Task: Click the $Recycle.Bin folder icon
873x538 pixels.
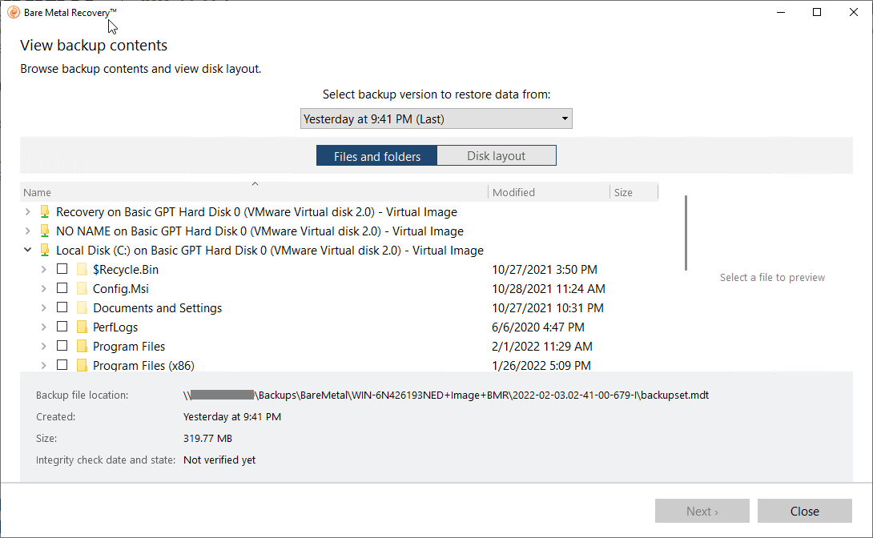Action: [x=82, y=270]
